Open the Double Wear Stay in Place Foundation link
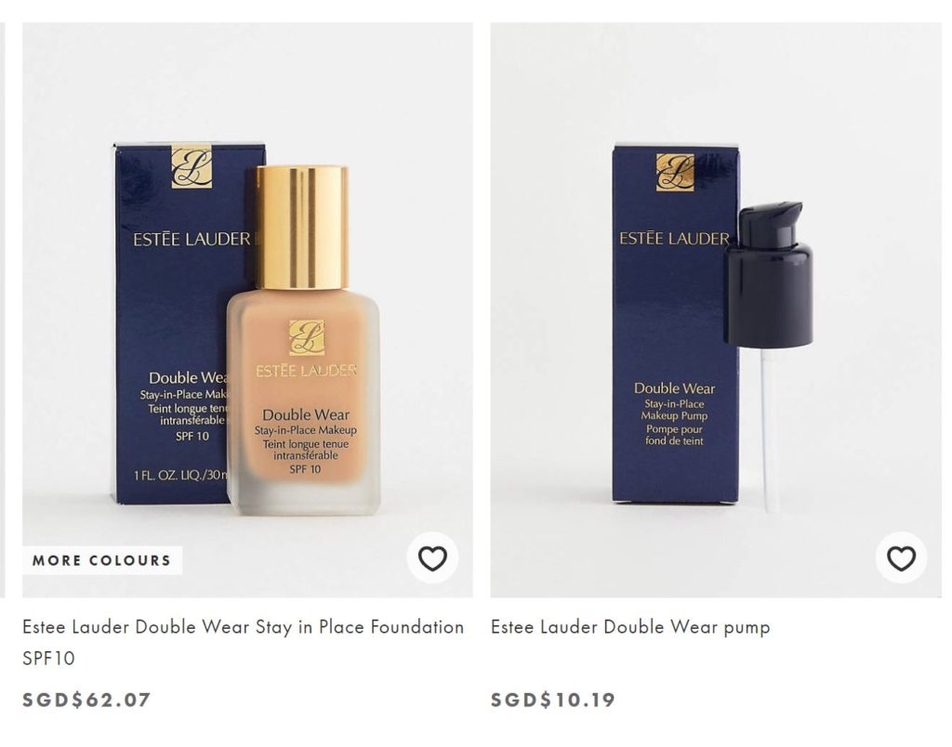This screenshot has width=952, height=747. tap(243, 642)
